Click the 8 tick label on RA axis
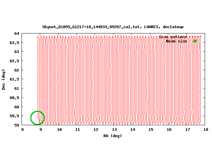212x159 pixels. tap(23, 130)
